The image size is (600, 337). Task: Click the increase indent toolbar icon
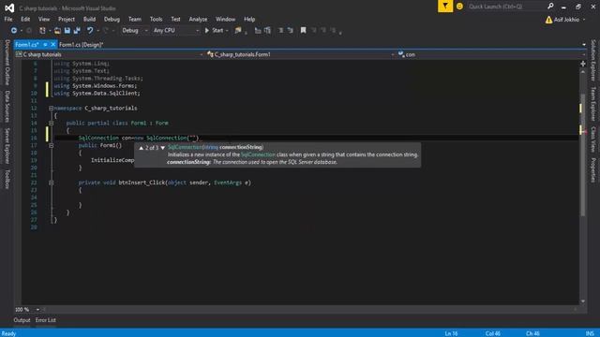(x=290, y=30)
